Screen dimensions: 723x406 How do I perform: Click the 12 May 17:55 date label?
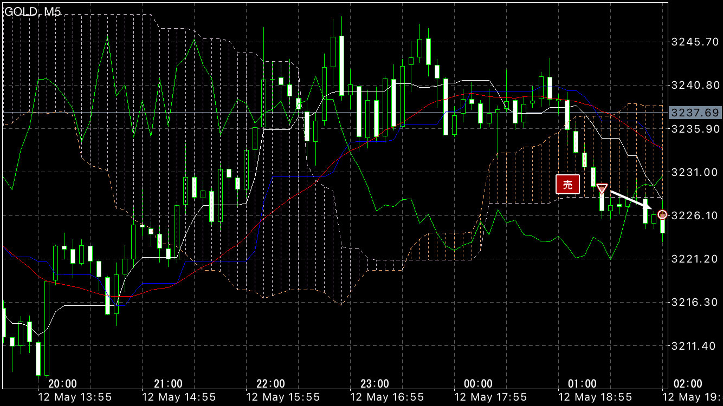pos(490,397)
